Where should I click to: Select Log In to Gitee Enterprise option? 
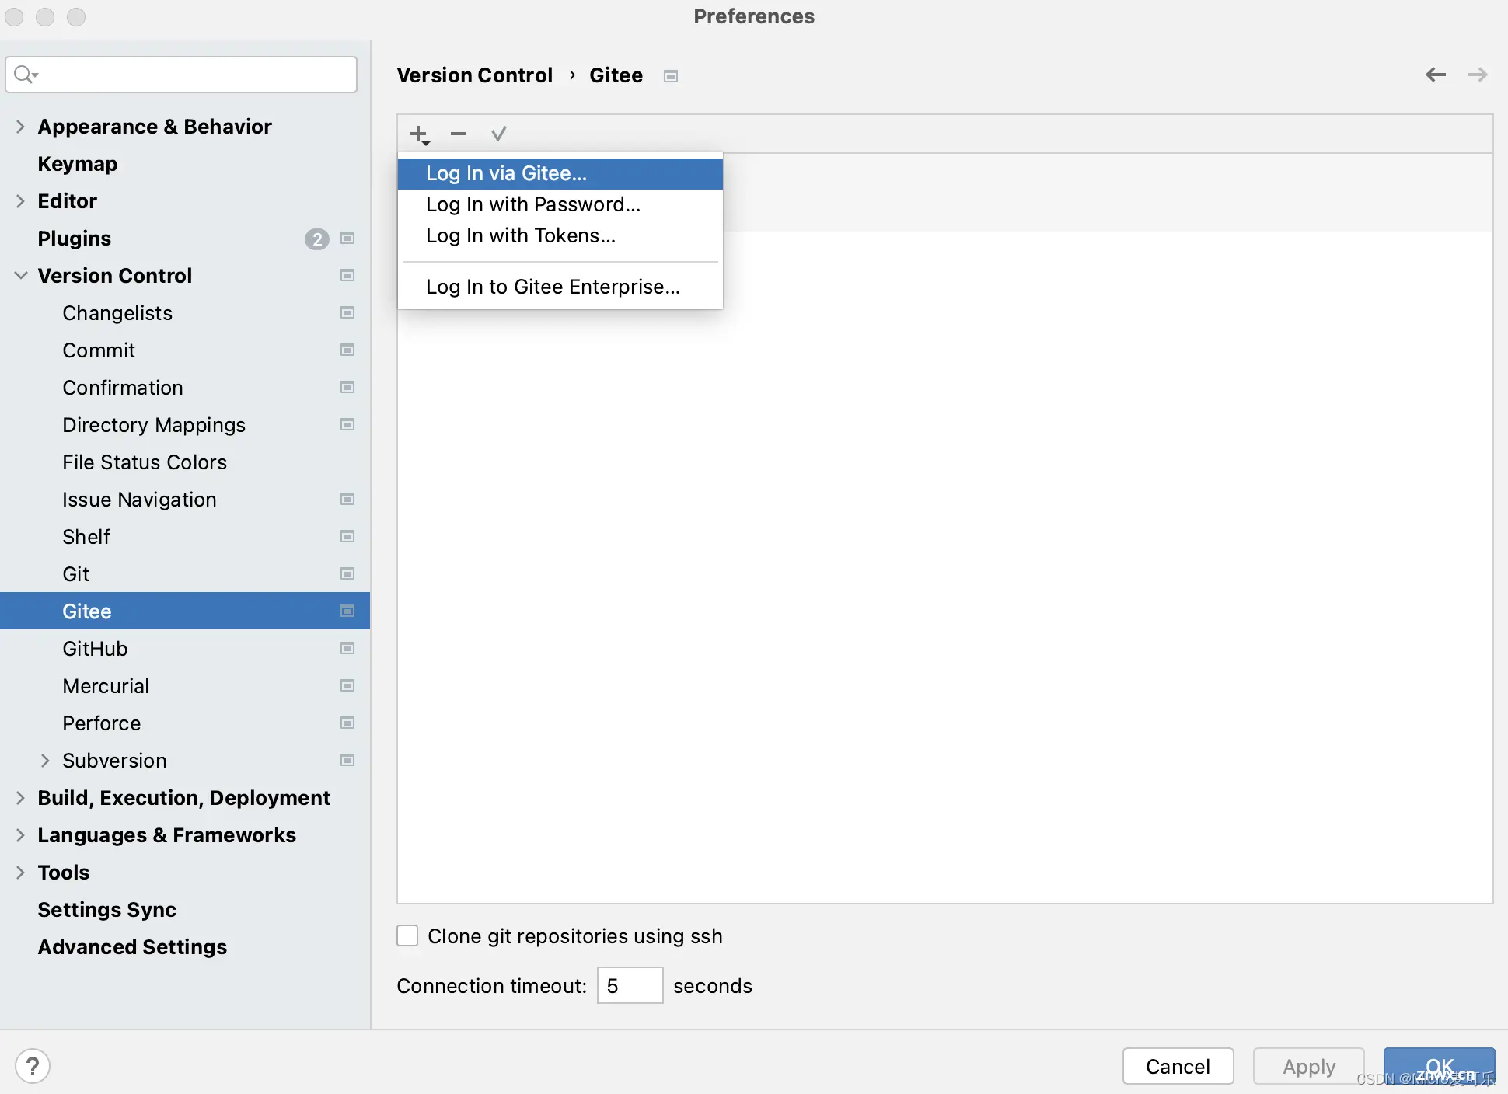tap(553, 287)
